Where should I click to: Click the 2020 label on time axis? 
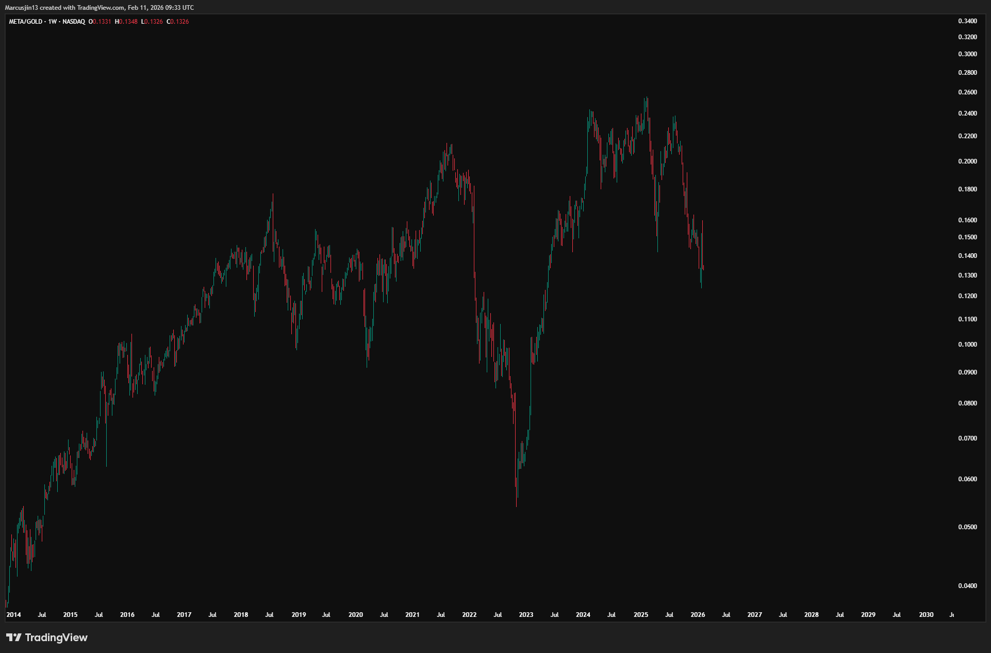click(355, 615)
